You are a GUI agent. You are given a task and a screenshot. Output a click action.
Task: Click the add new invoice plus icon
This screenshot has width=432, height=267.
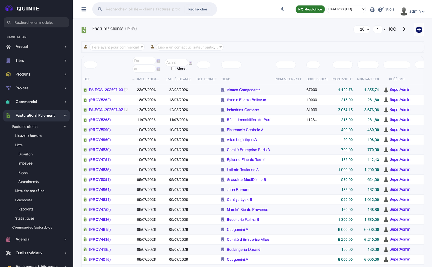pyautogui.click(x=419, y=30)
